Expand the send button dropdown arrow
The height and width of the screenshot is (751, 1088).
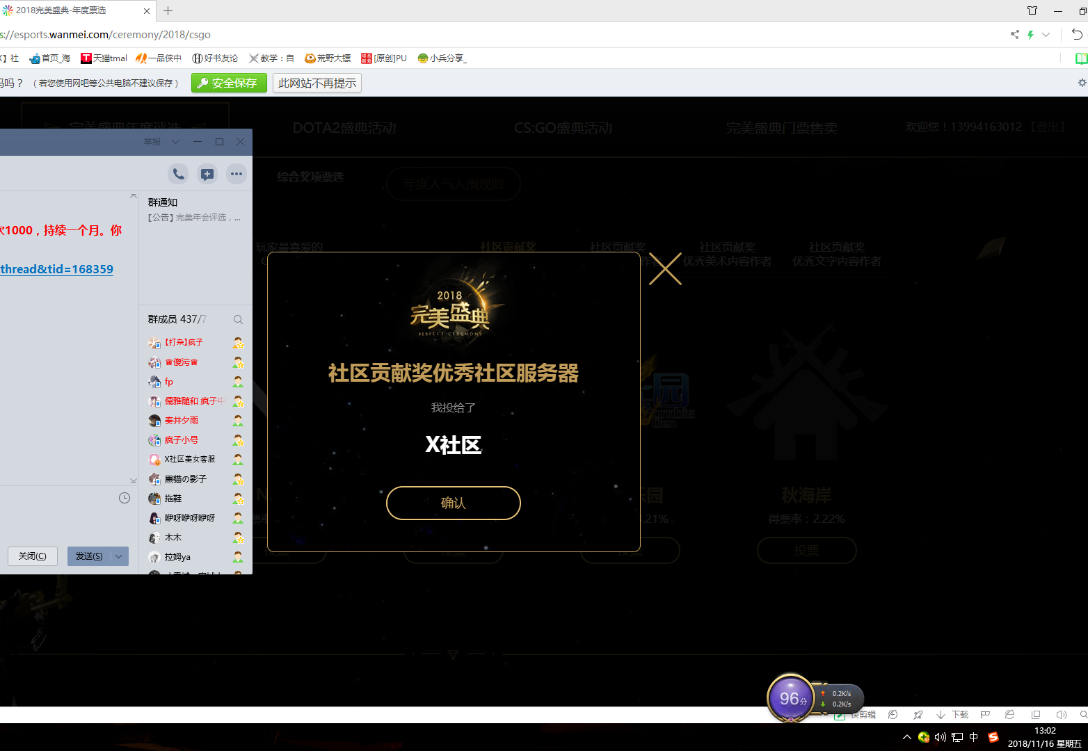119,556
